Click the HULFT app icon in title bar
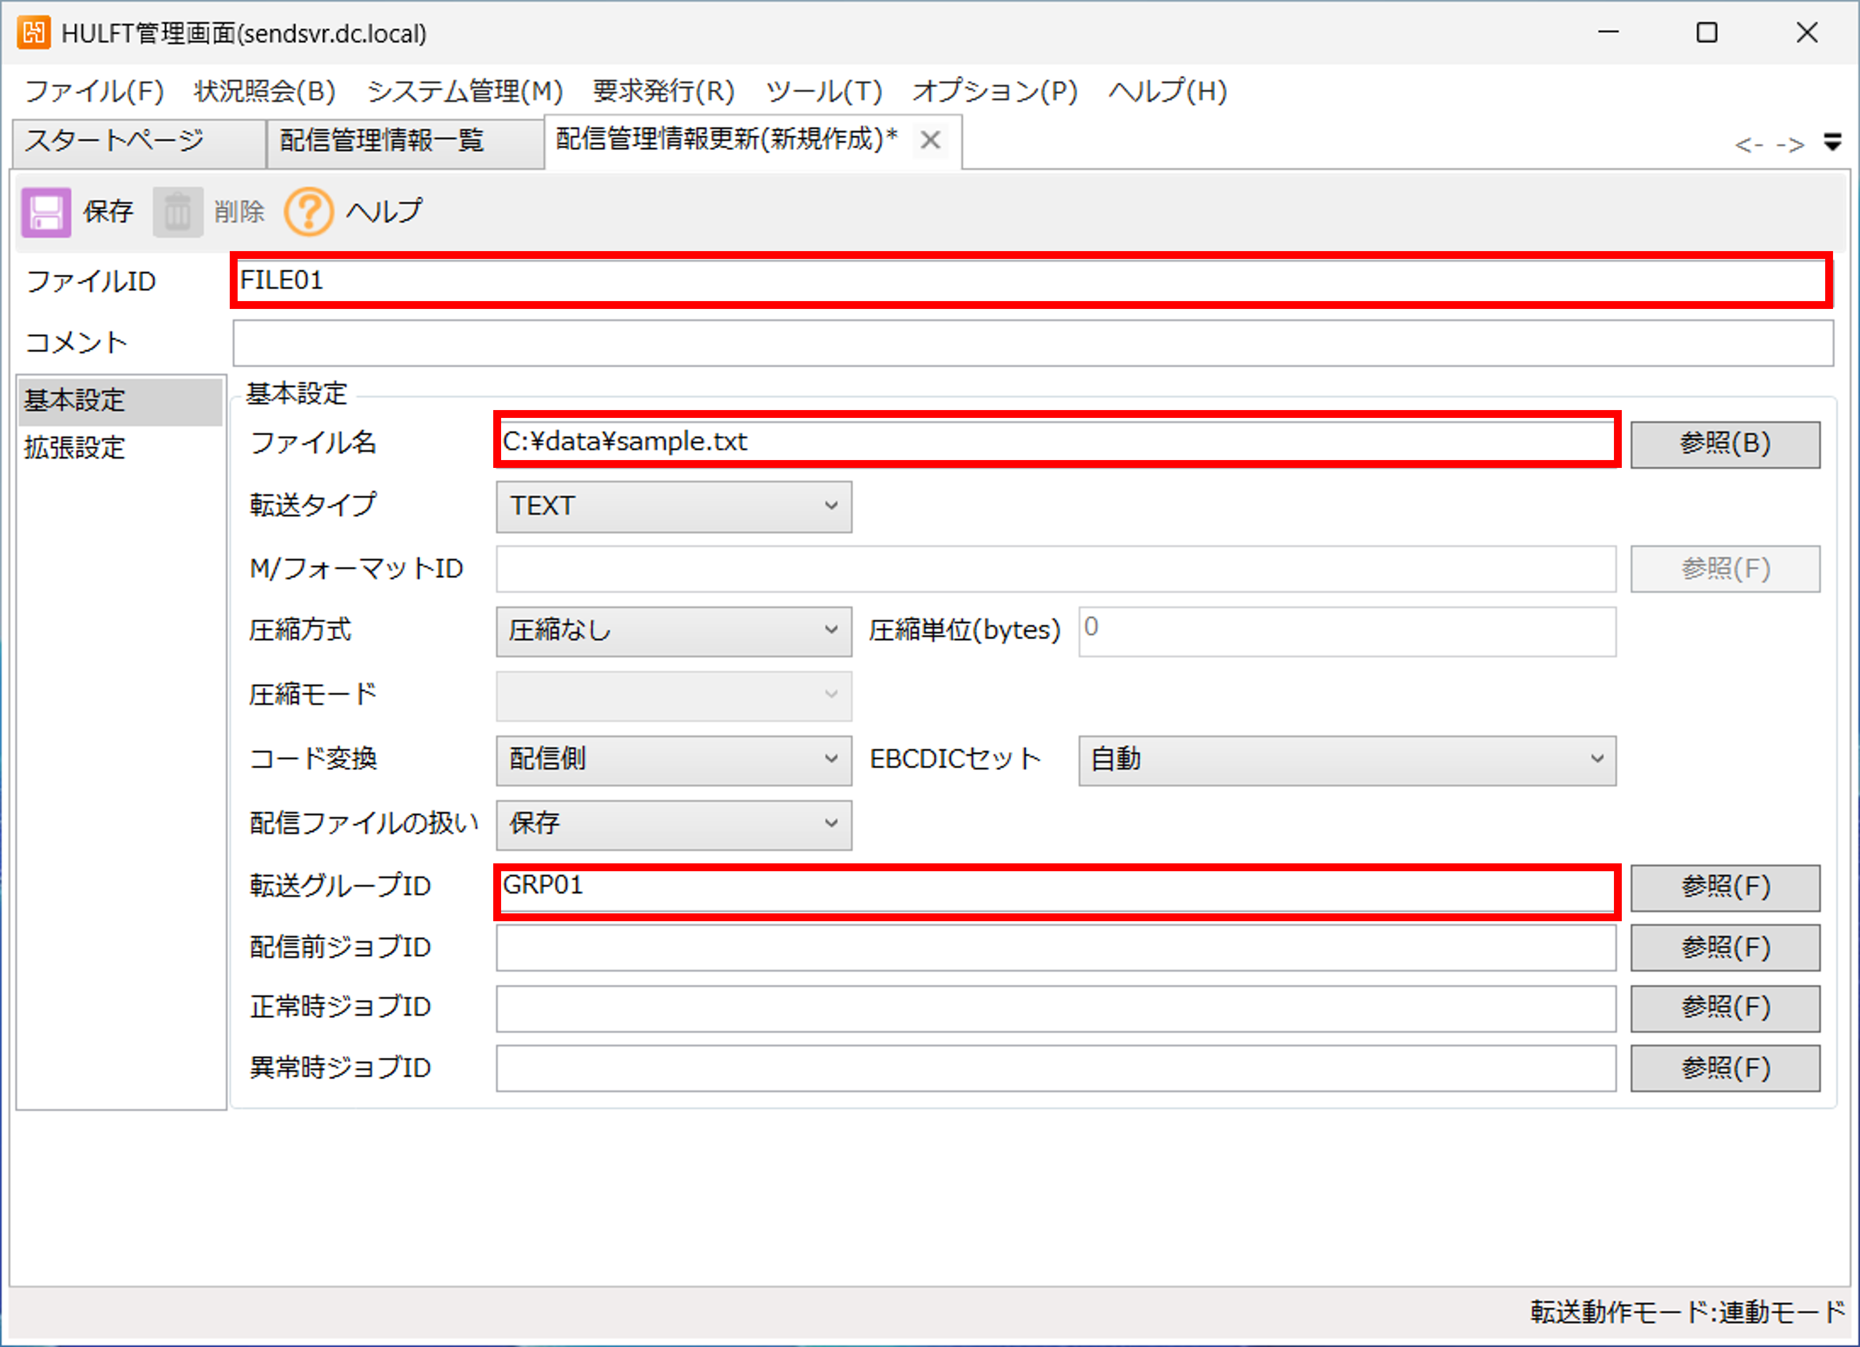 pos(34,34)
